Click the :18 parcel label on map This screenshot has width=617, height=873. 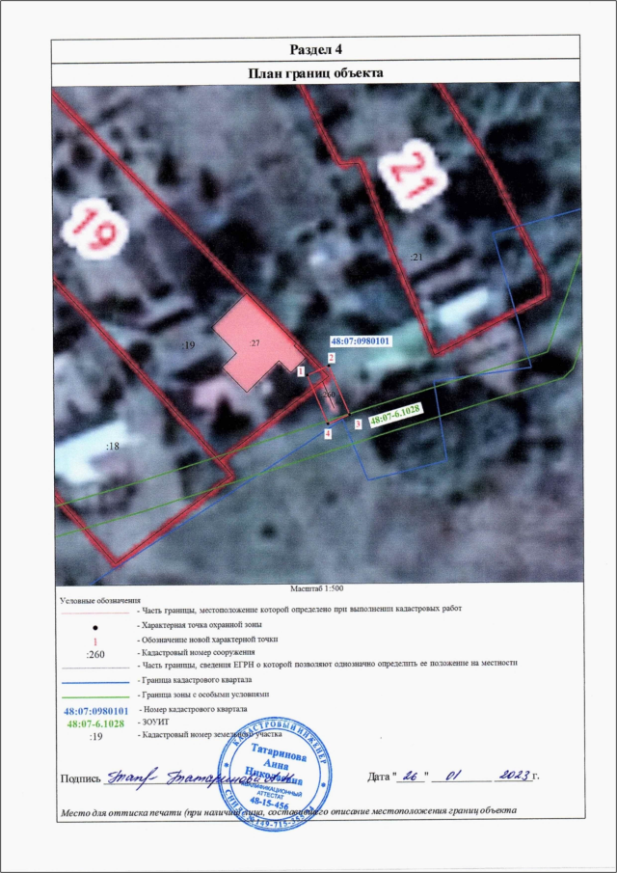111,447
